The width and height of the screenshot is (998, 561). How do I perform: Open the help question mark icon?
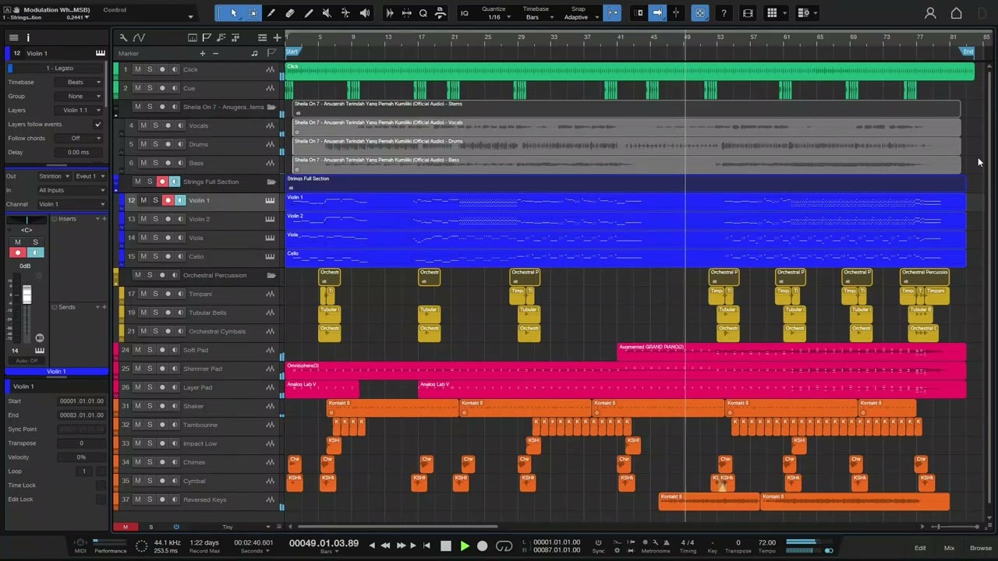coord(724,12)
